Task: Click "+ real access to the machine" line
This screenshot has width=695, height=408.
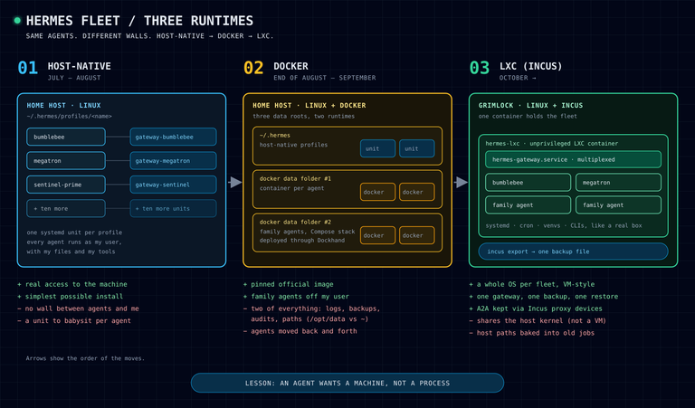Action: [72, 284]
